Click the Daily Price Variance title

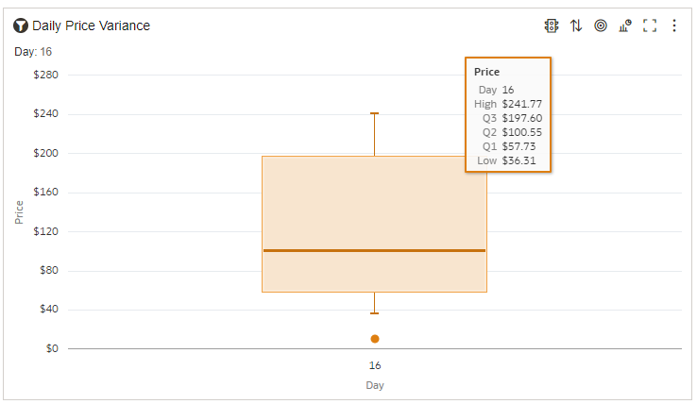pyautogui.click(x=91, y=25)
